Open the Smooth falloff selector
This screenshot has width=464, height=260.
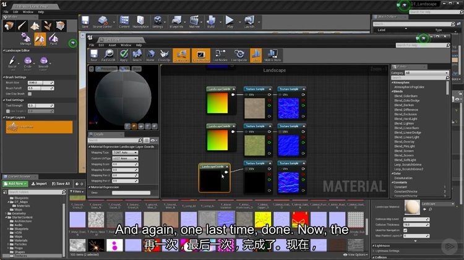click(43, 63)
